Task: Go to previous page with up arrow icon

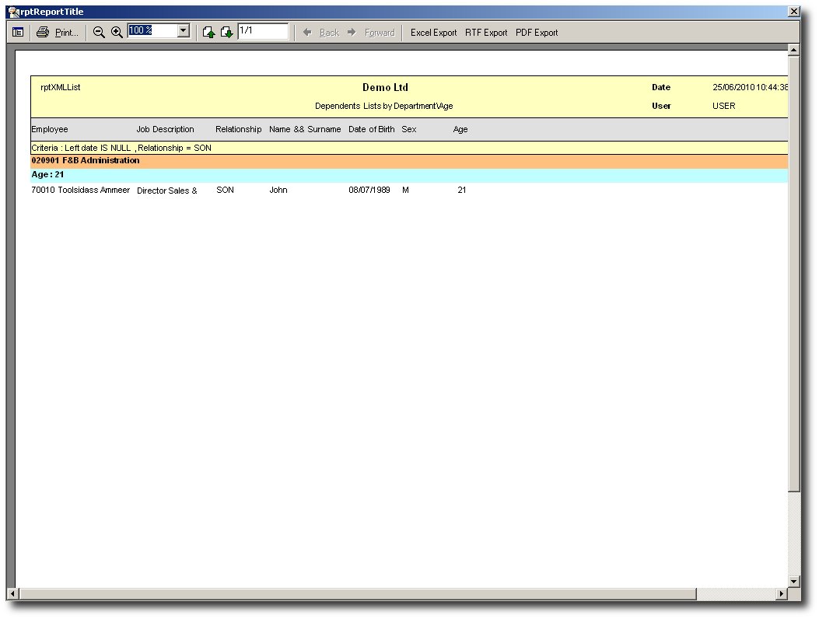Action: point(208,32)
